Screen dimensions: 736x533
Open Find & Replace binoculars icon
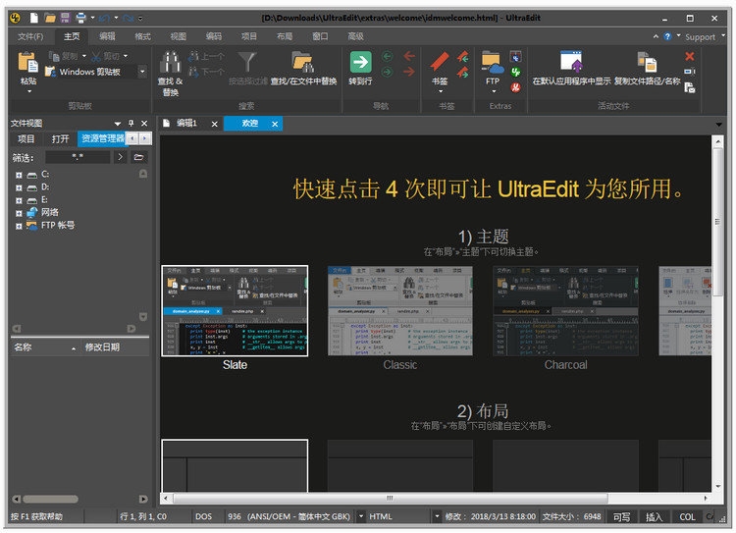pyautogui.click(x=170, y=64)
